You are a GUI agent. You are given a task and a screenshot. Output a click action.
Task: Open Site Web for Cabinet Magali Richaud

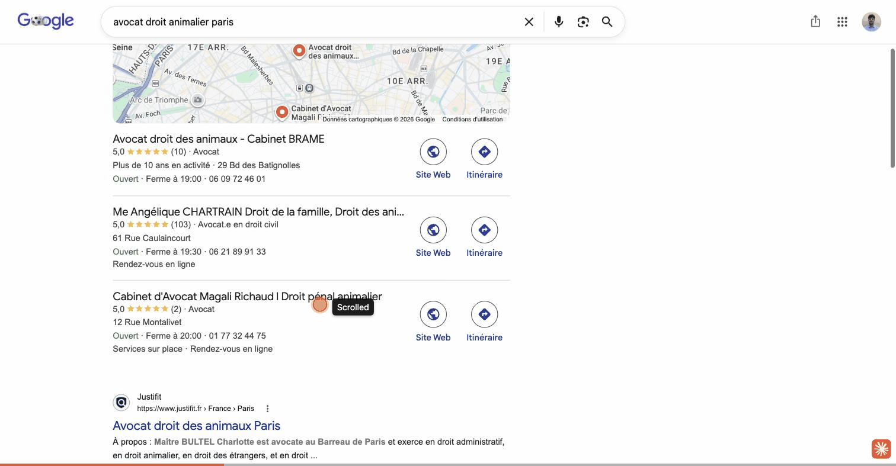[x=433, y=322]
